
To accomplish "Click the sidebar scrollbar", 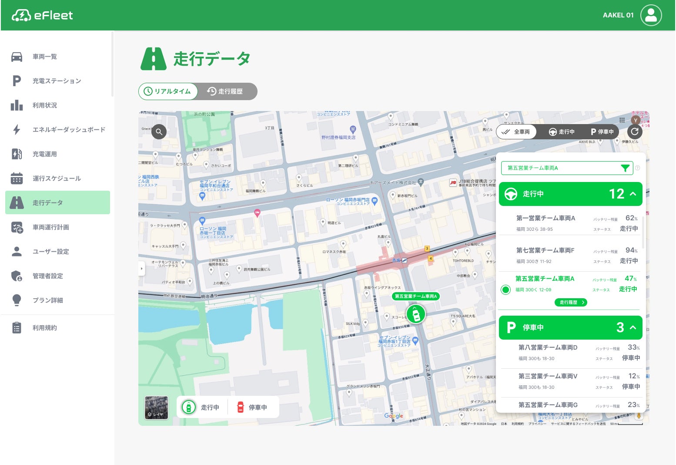I will 112,64.
